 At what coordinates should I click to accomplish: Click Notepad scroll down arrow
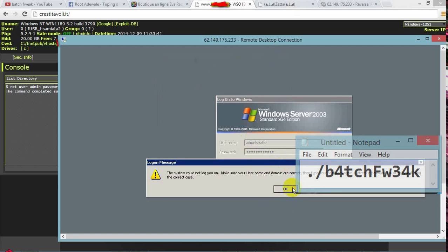coord(433,184)
